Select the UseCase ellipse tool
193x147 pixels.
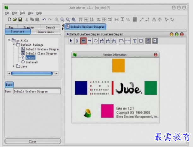tap(96, 41)
